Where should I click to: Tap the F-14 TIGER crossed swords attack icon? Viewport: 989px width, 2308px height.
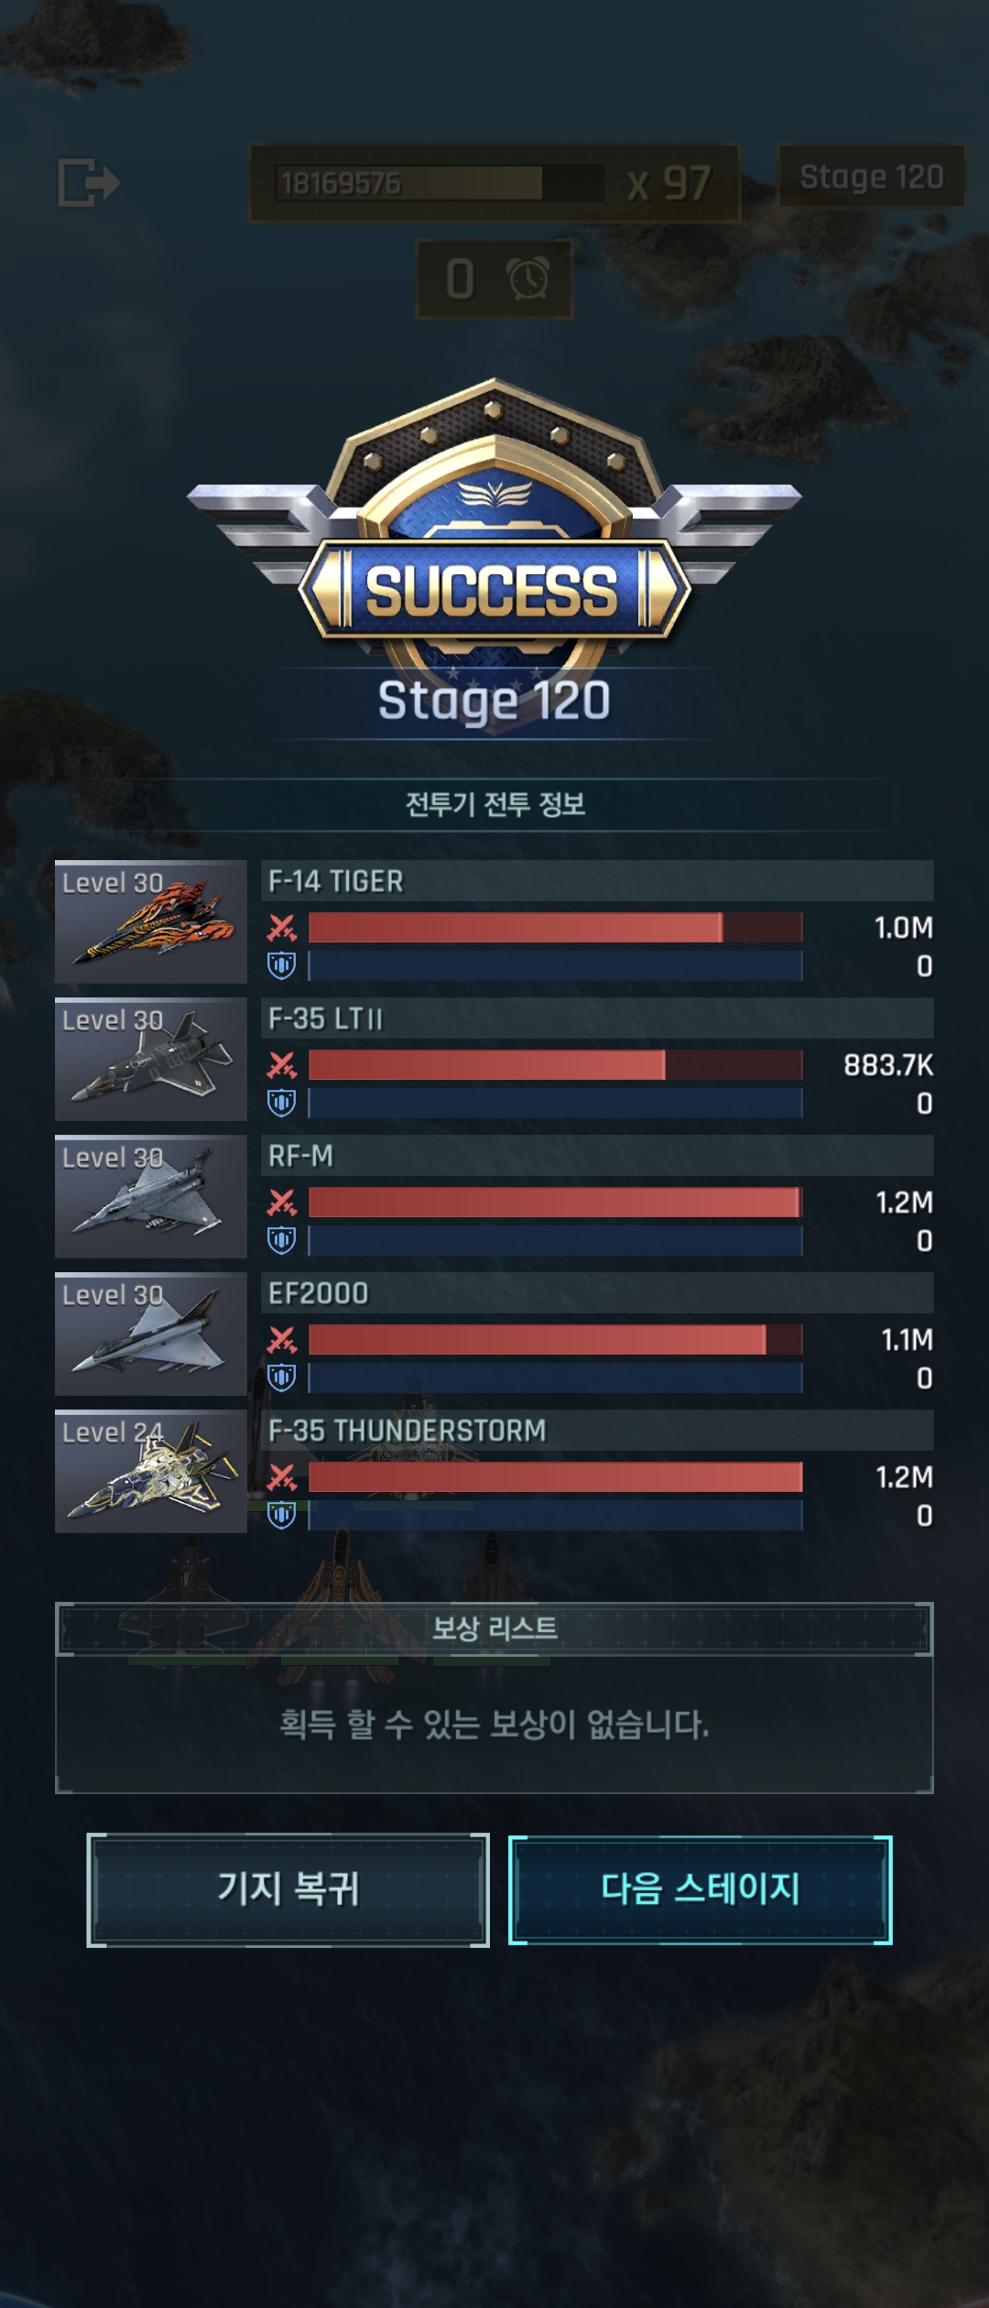pos(282,928)
